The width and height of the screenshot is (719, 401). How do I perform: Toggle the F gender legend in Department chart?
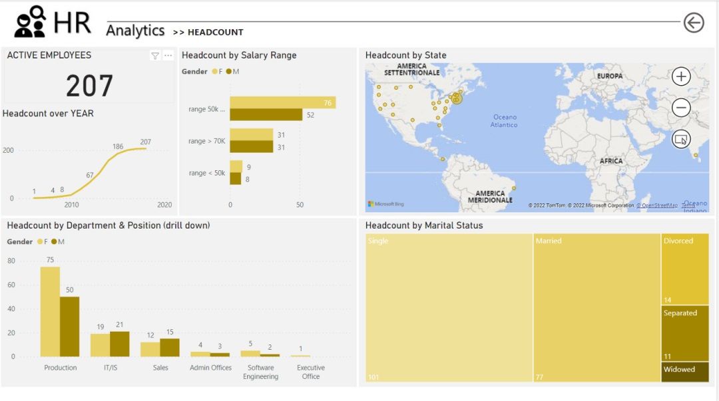(42, 241)
